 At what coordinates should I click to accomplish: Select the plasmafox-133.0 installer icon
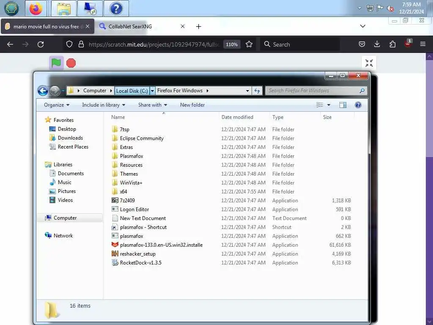(115, 245)
